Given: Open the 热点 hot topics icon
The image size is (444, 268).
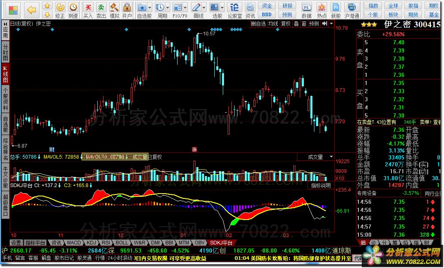Looking at the screenshot, I should (x=322, y=10).
